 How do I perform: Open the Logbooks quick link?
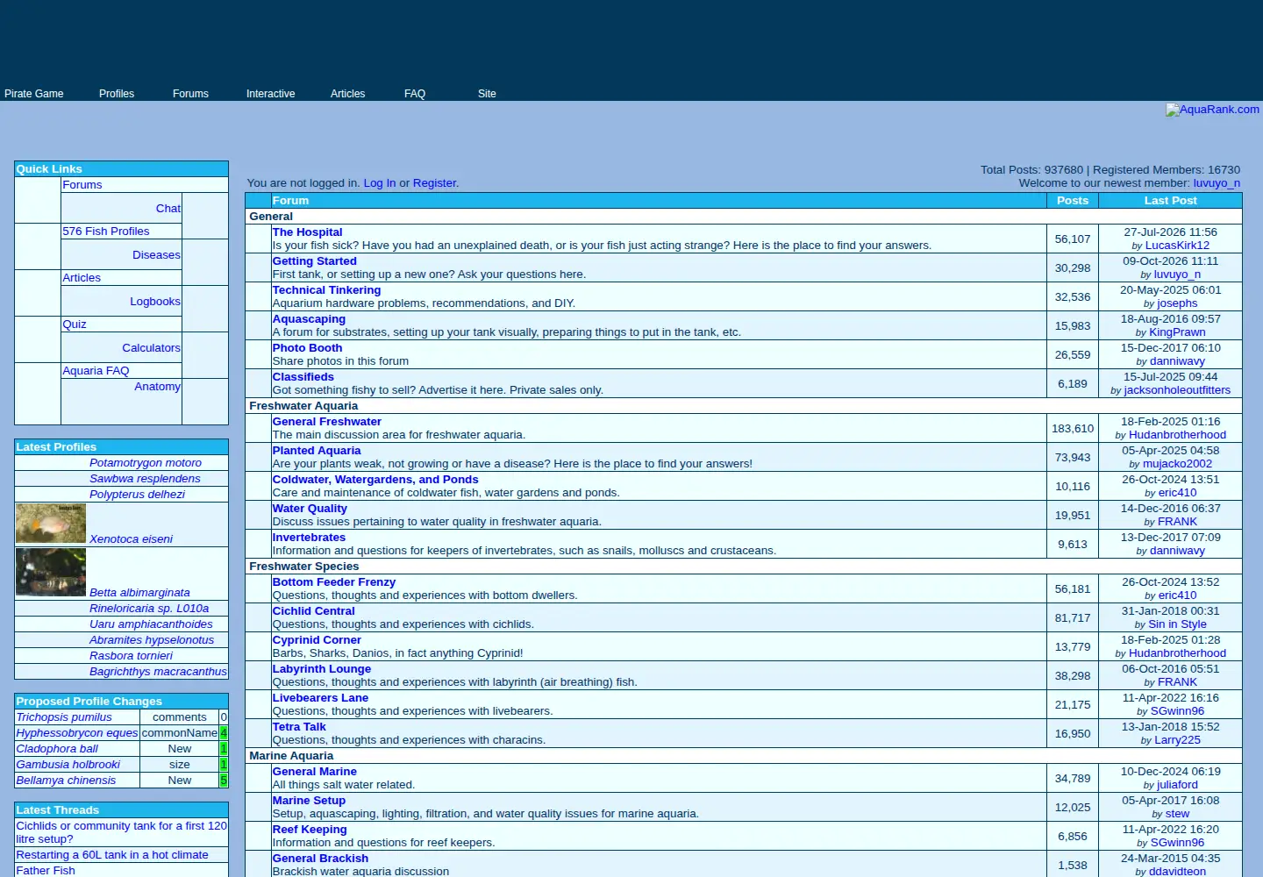click(155, 302)
